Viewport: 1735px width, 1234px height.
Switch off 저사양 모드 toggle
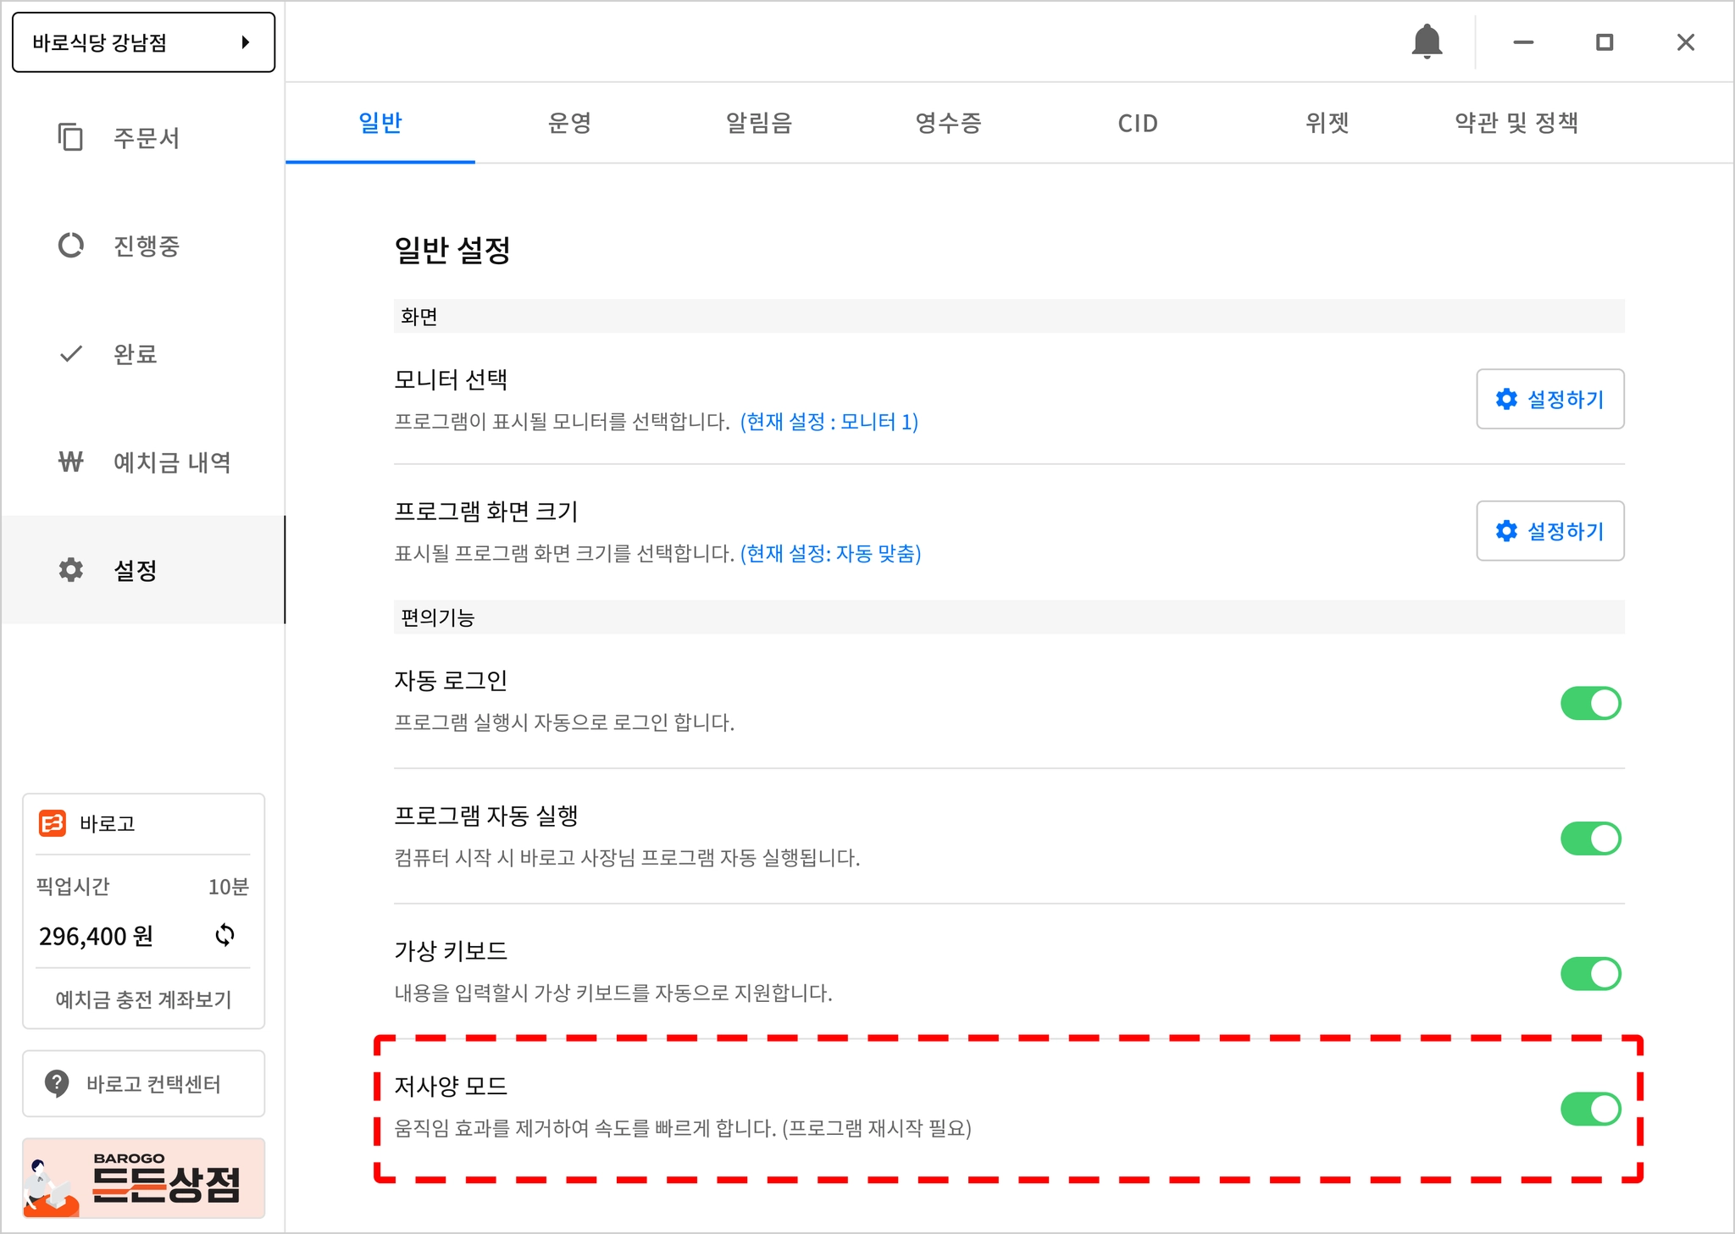pos(1590,1109)
